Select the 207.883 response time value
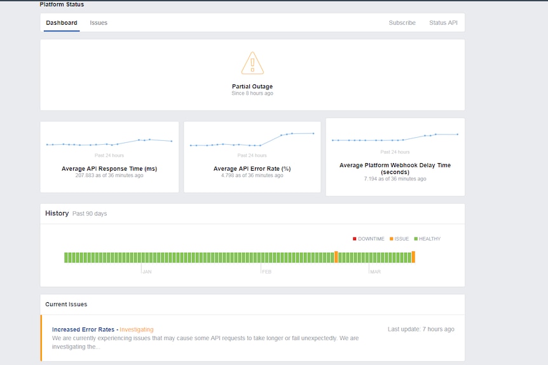Viewport: 548px width, 365px height. pyautogui.click(x=109, y=175)
